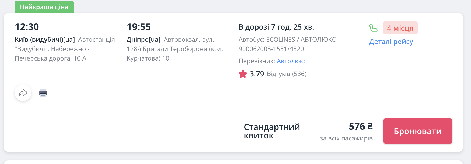The height and width of the screenshot is (164, 471).
Task: View the Відгуків (536) reviews
Action: pyautogui.click(x=287, y=74)
